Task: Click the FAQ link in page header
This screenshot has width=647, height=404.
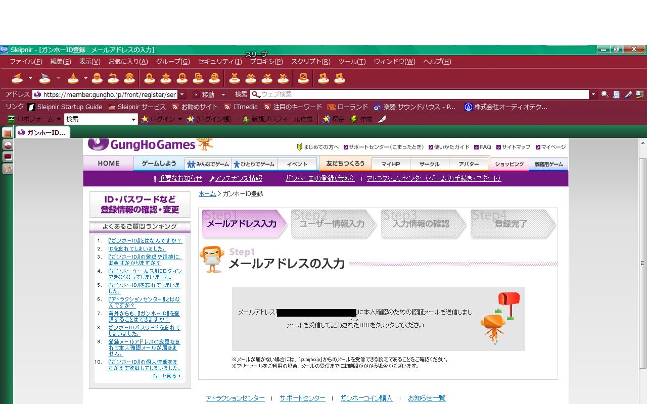Action: pyautogui.click(x=485, y=147)
